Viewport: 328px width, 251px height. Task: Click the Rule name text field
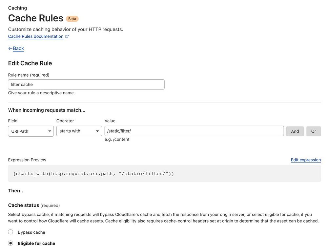pyautogui.click(x=86, y=85)
